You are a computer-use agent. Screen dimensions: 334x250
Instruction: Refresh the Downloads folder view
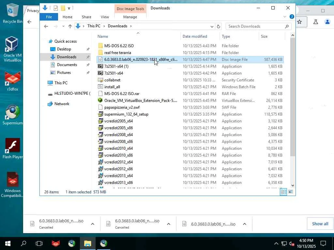(218, 26)
